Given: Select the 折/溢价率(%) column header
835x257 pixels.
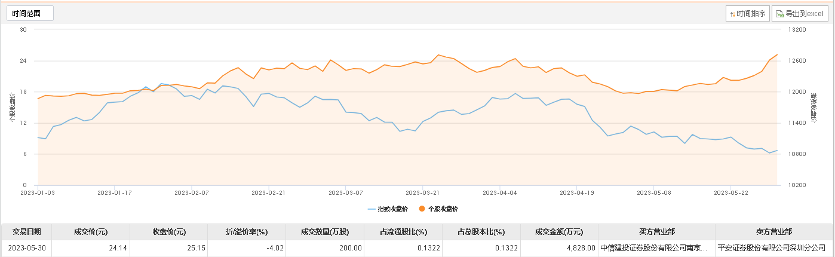Looking at the screenshot, I should (247, 232).
